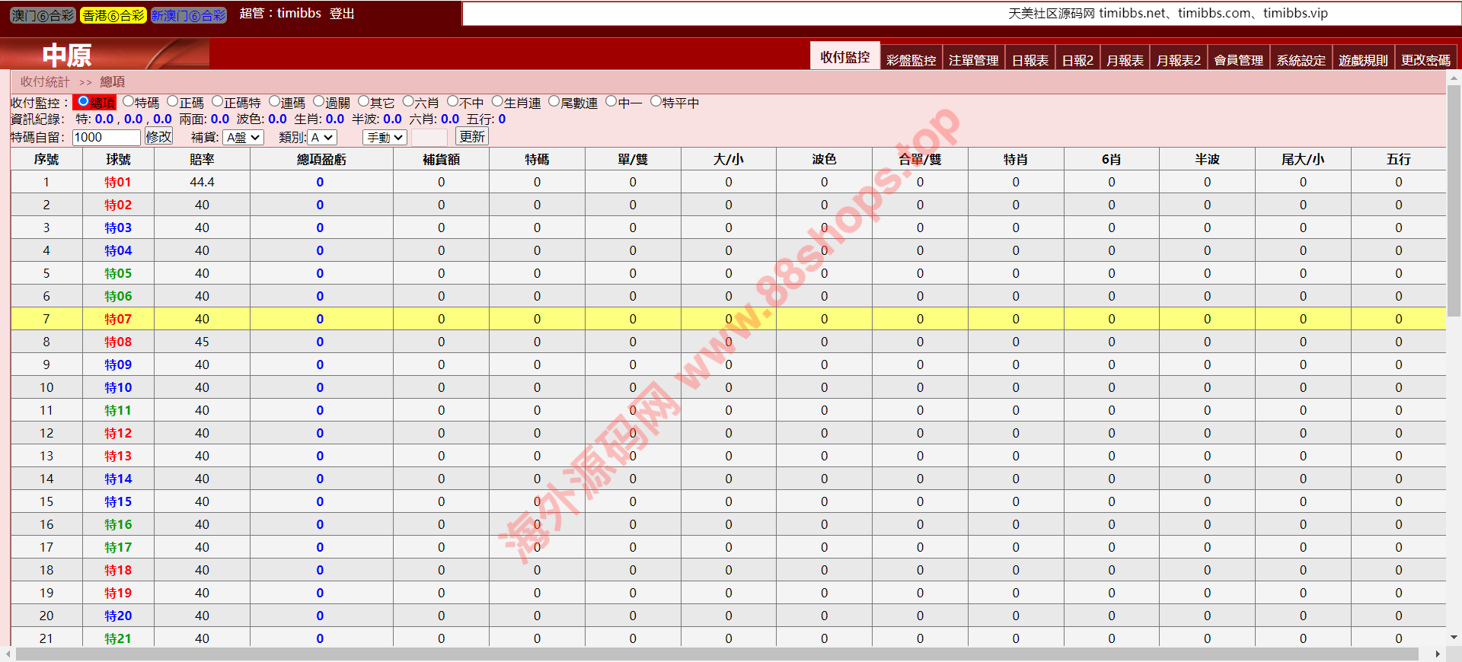Image resolution: width=1462 pixels, height=662 pixels.
Task: Enable the 生肖連 radio button
Action: pyautogui.click(x=497, y=102)
